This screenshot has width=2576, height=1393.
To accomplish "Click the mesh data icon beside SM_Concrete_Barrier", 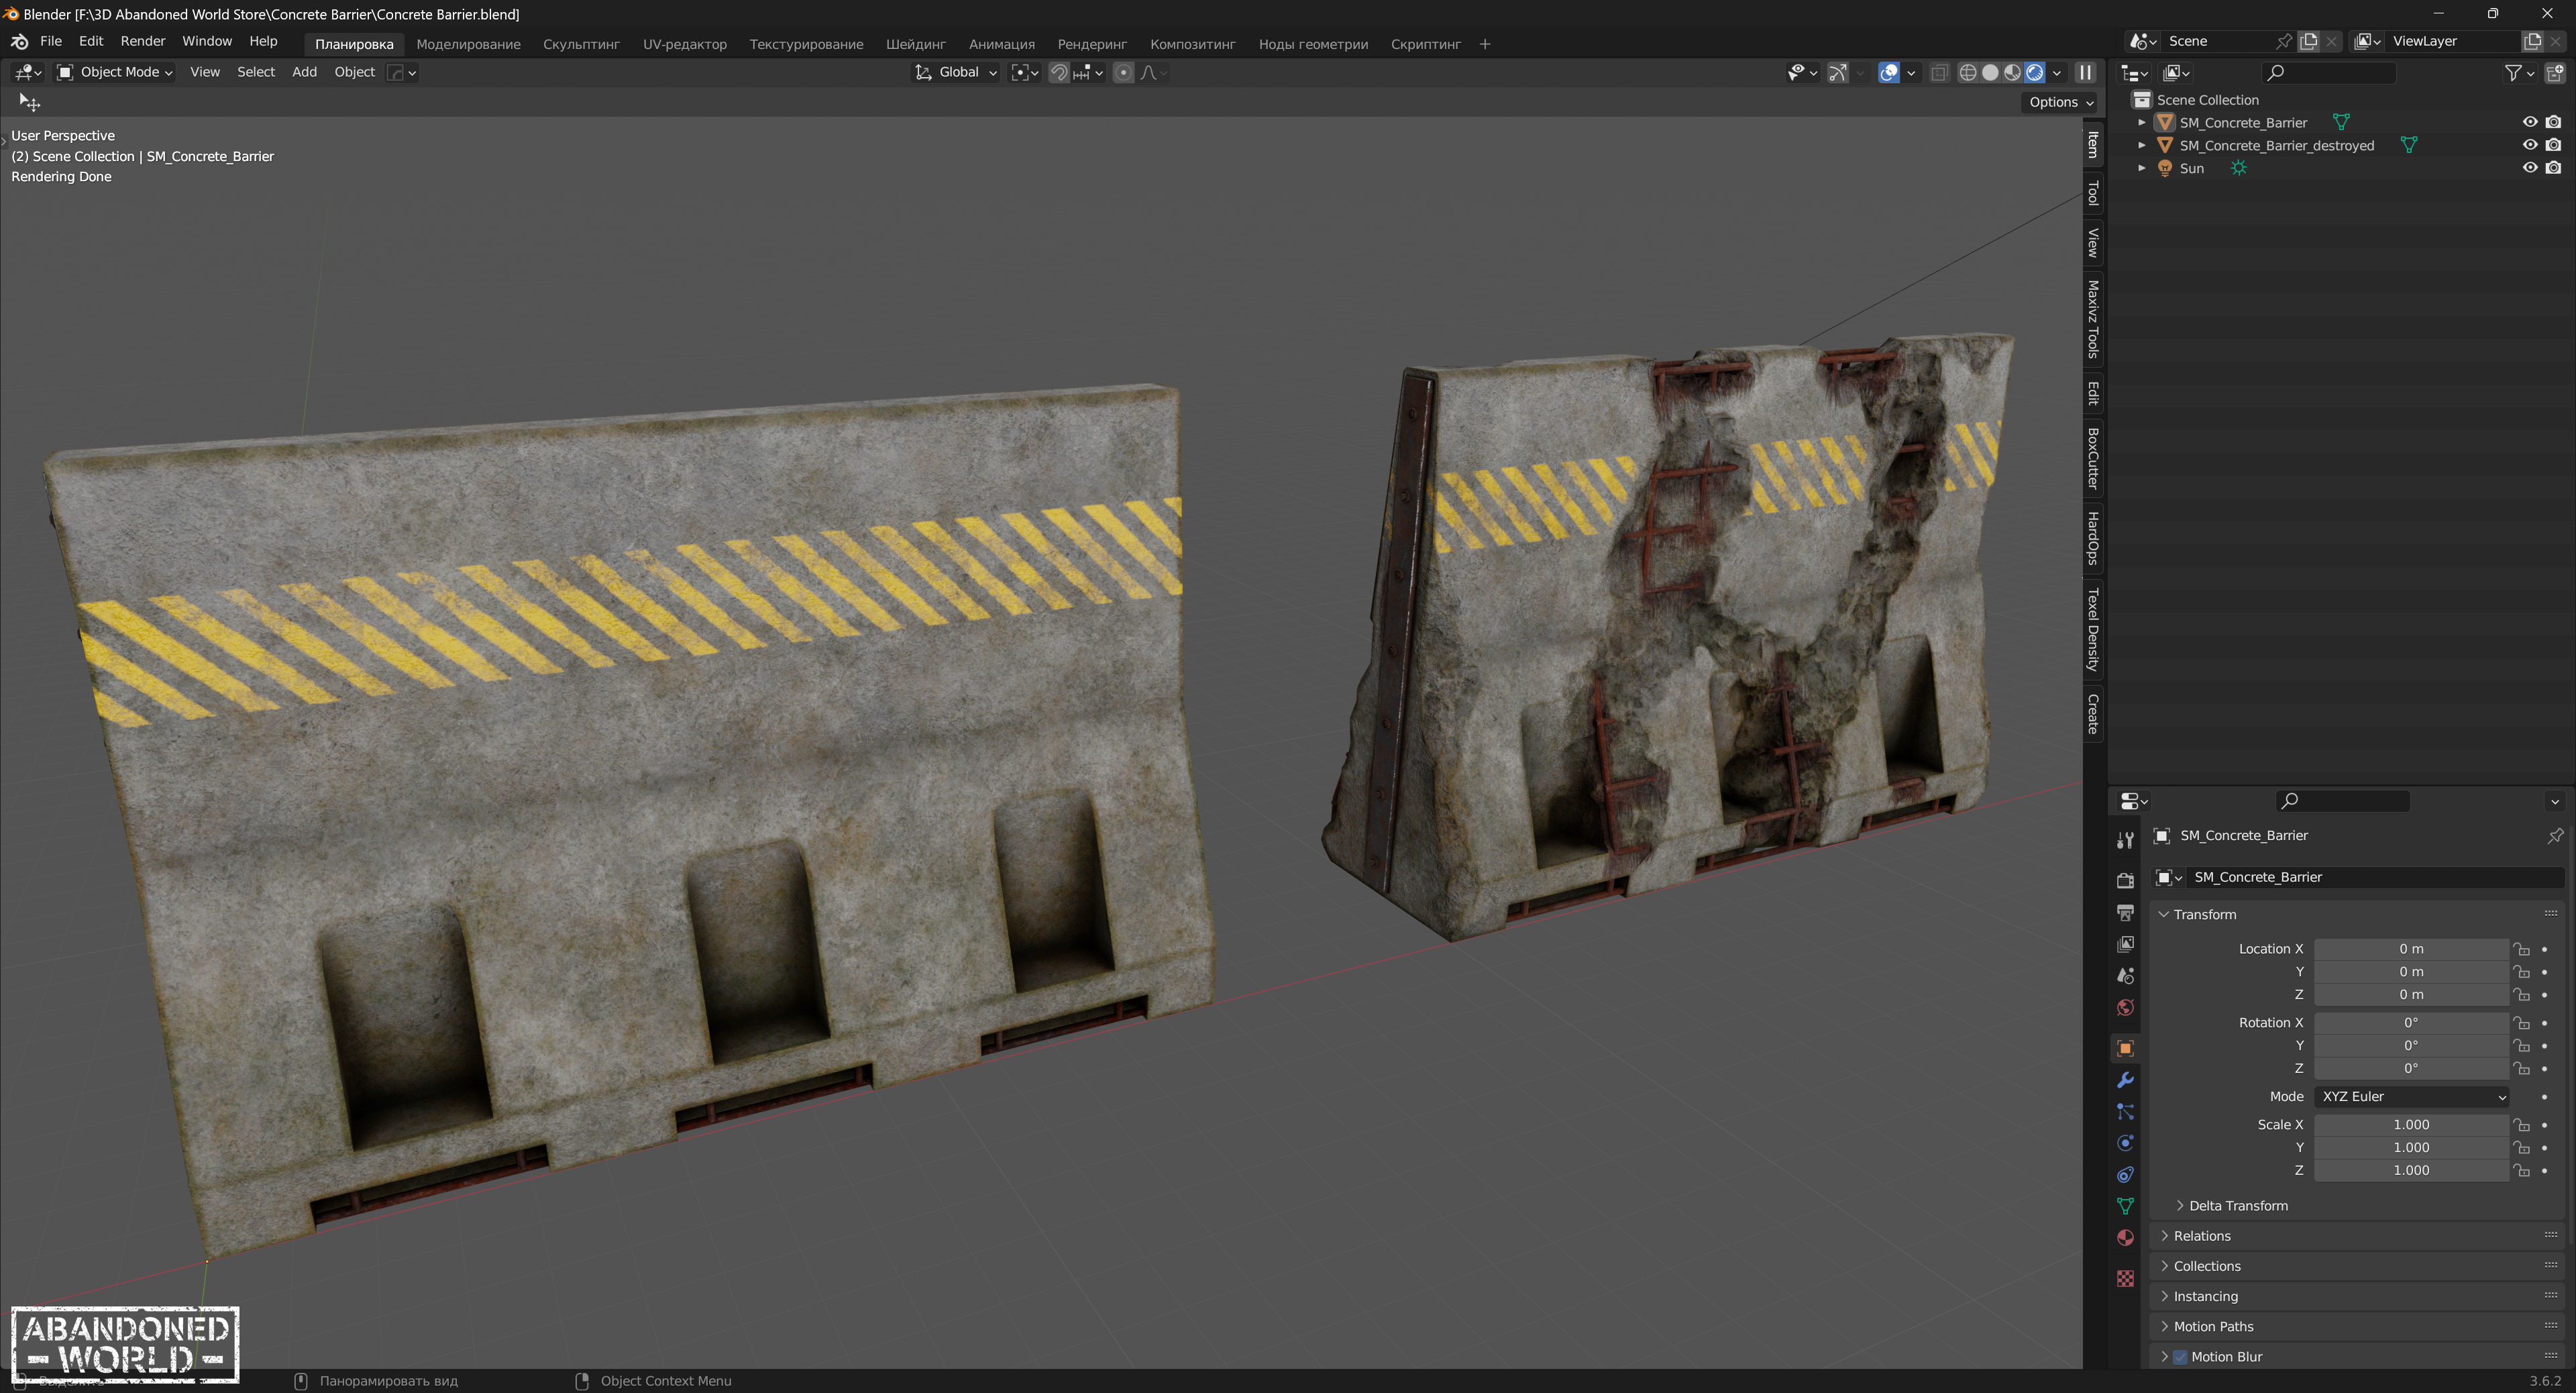I will (x=2341, y=122).
